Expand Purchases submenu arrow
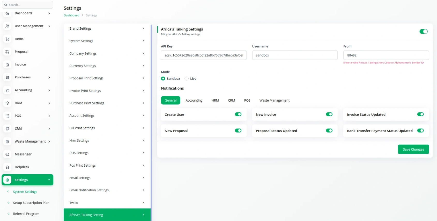This screenshot has width=437, height=221. pyautogui.click(x=49, y=77)
